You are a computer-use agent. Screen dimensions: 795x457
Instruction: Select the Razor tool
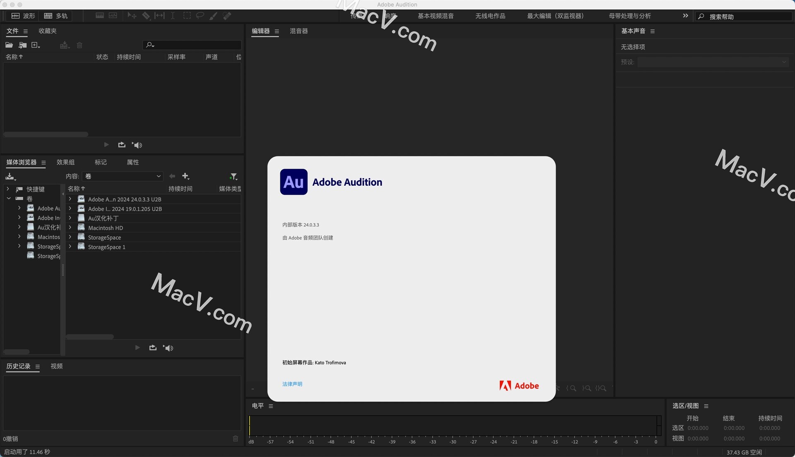point(146,16)
